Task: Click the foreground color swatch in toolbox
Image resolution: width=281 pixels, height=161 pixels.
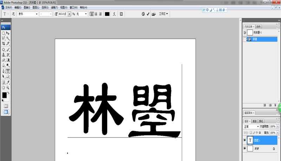Action: pyautogui.click(x=4, y=95)
